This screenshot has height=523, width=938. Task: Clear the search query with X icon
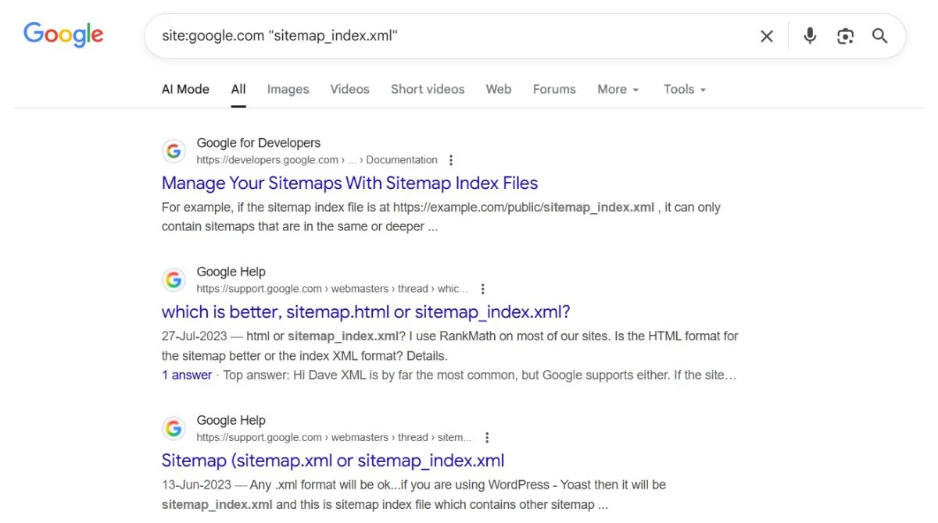767,36
